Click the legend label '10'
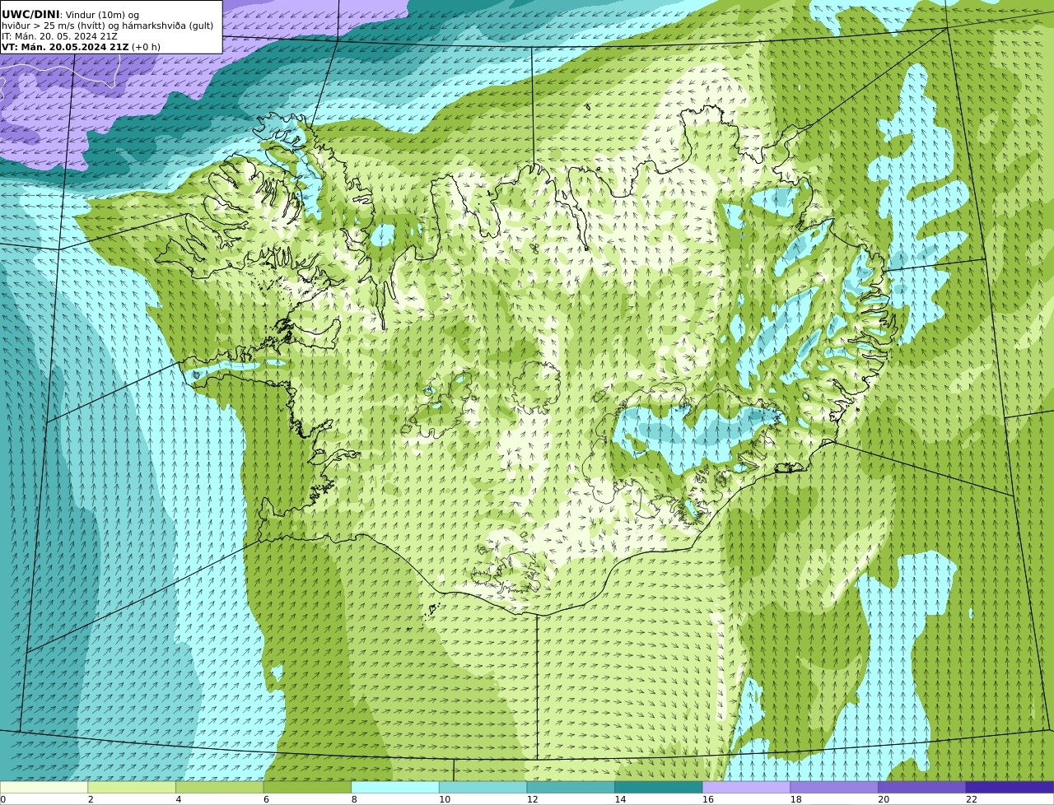The width and height of the screenshot is (1054, 805). pyautogui.click(x=445, y=799)
